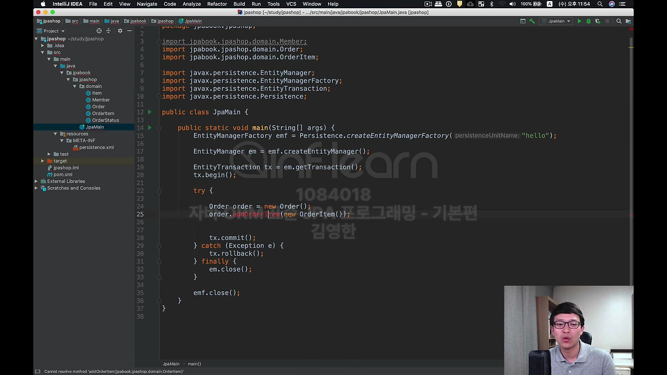Click 'tx.commit();' on line 28
This screenshot has height=375, width=667.
point(232,238)
